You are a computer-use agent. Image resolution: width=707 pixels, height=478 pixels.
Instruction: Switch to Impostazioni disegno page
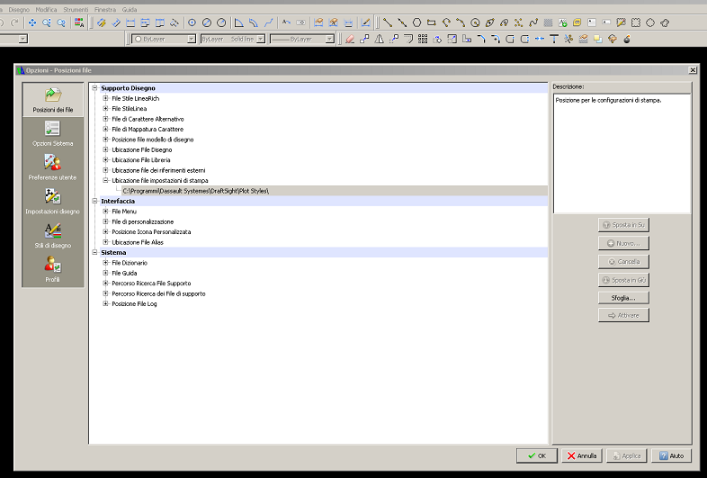[53, 202]
